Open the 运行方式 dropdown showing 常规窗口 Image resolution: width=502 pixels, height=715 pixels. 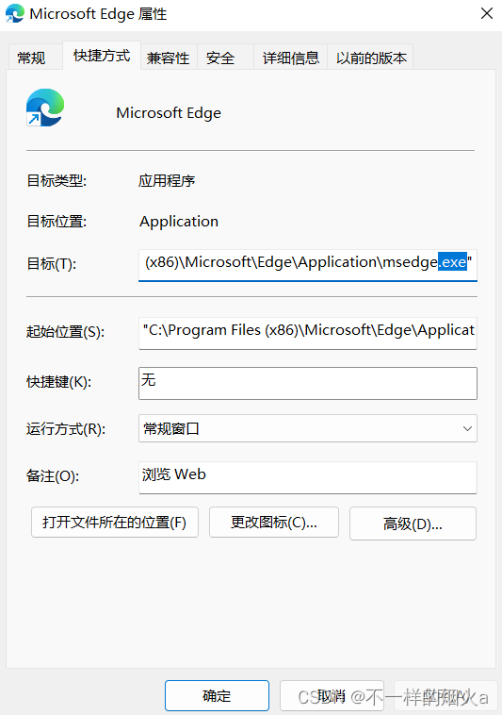pyautogui.click(x=308, y=428)
